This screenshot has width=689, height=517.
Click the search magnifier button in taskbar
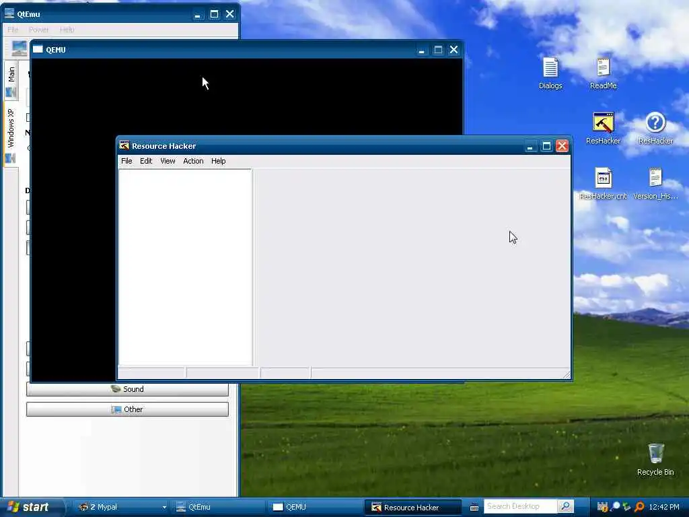565,506
